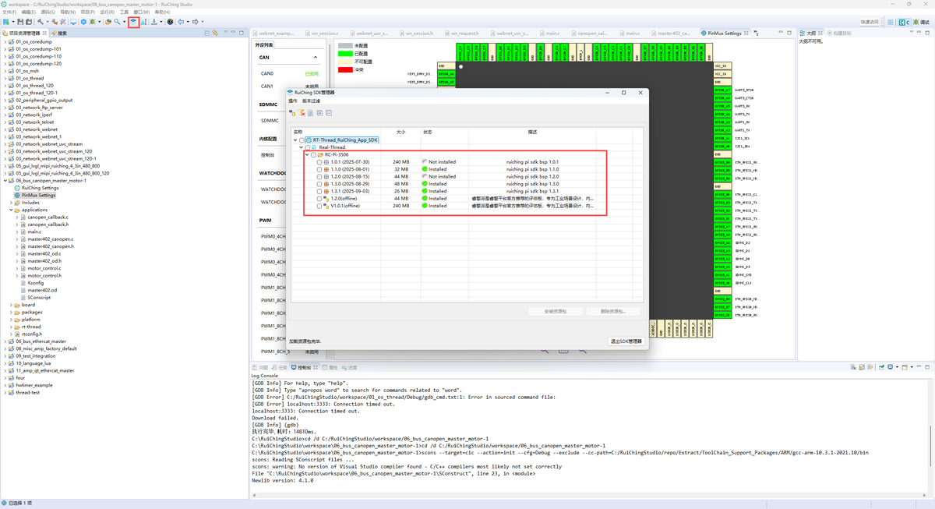Check the RT-Thread_RuiChing_App_SDK checkbox

click(302, 140)
